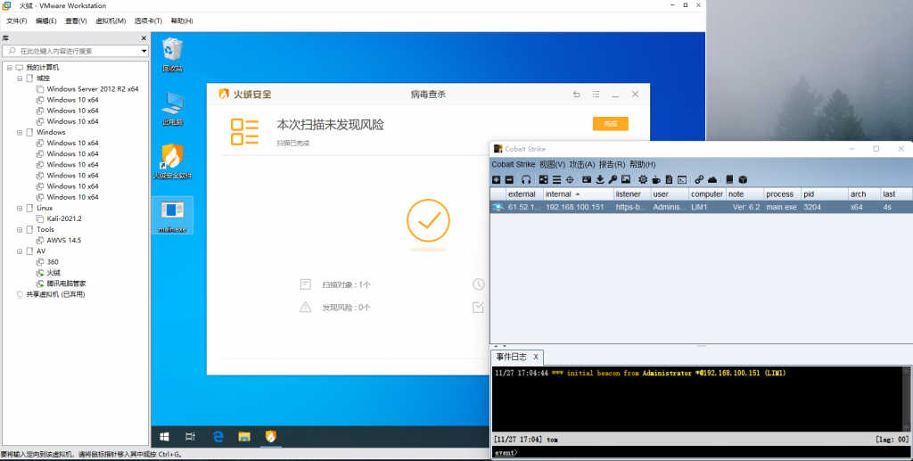Switch to target table crosshair icon
Screen dimensions: 913x461
pyautogui.click(x=570, y=180)
